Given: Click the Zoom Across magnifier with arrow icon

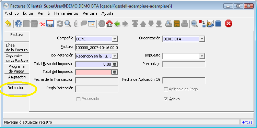Looking at the screenshot, I should [194, 24].
